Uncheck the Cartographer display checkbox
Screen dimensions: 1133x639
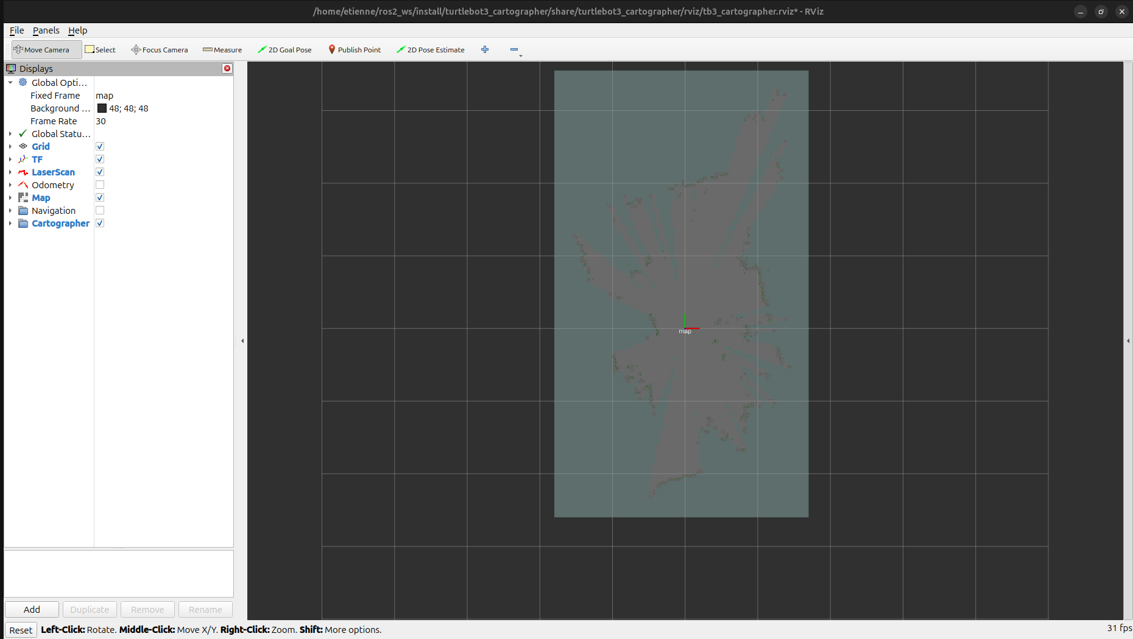pos(99,223)
